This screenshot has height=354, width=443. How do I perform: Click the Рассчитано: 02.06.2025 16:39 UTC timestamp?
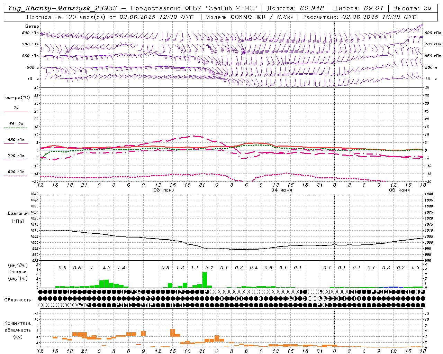(359, 17)
